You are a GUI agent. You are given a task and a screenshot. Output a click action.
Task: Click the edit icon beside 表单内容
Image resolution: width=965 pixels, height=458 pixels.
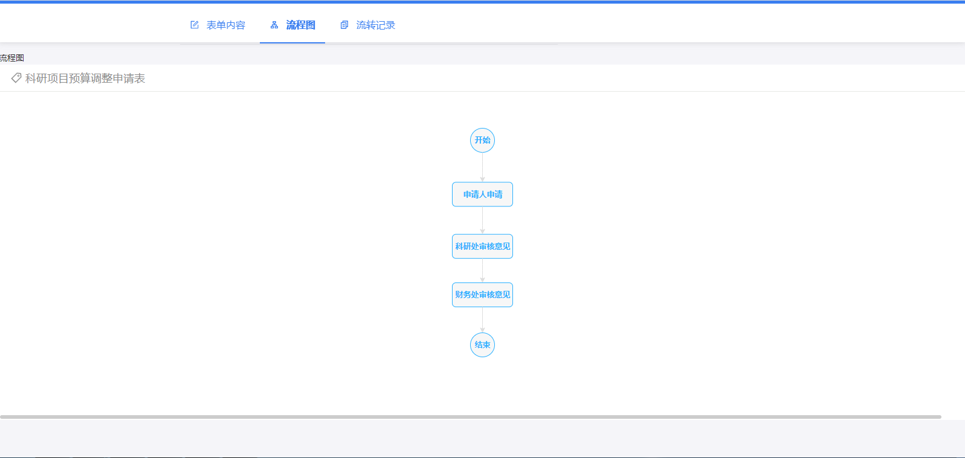point(195,25)
